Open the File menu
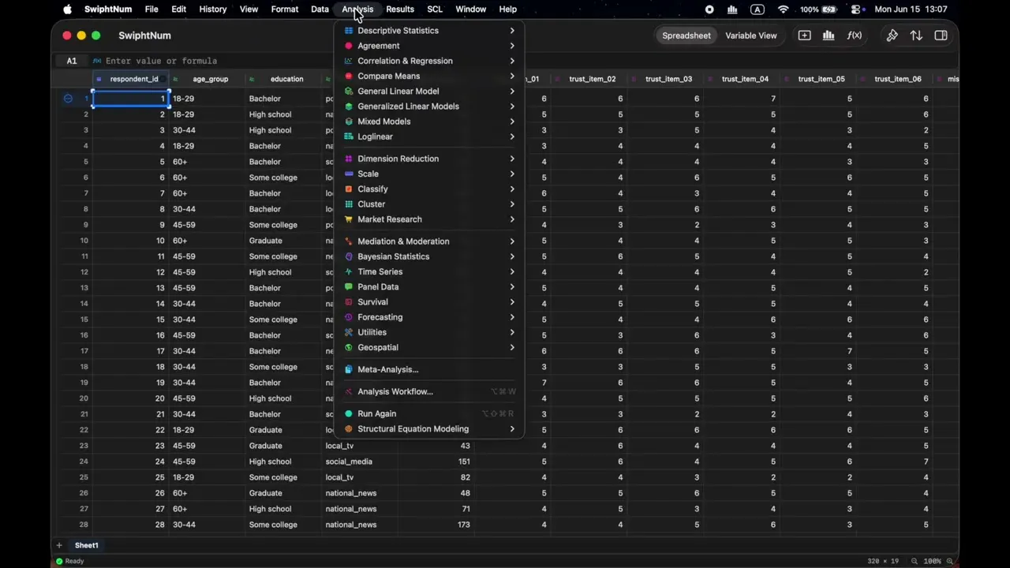The image size is (1010, 568). (151, 9)
